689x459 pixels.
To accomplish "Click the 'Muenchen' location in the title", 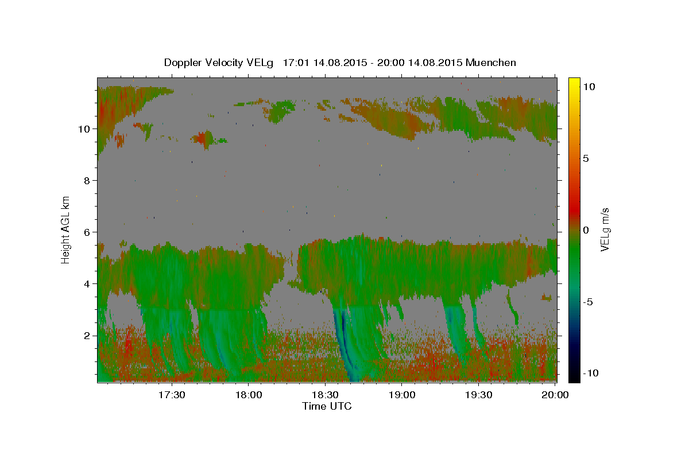I will tap(491, 63).
